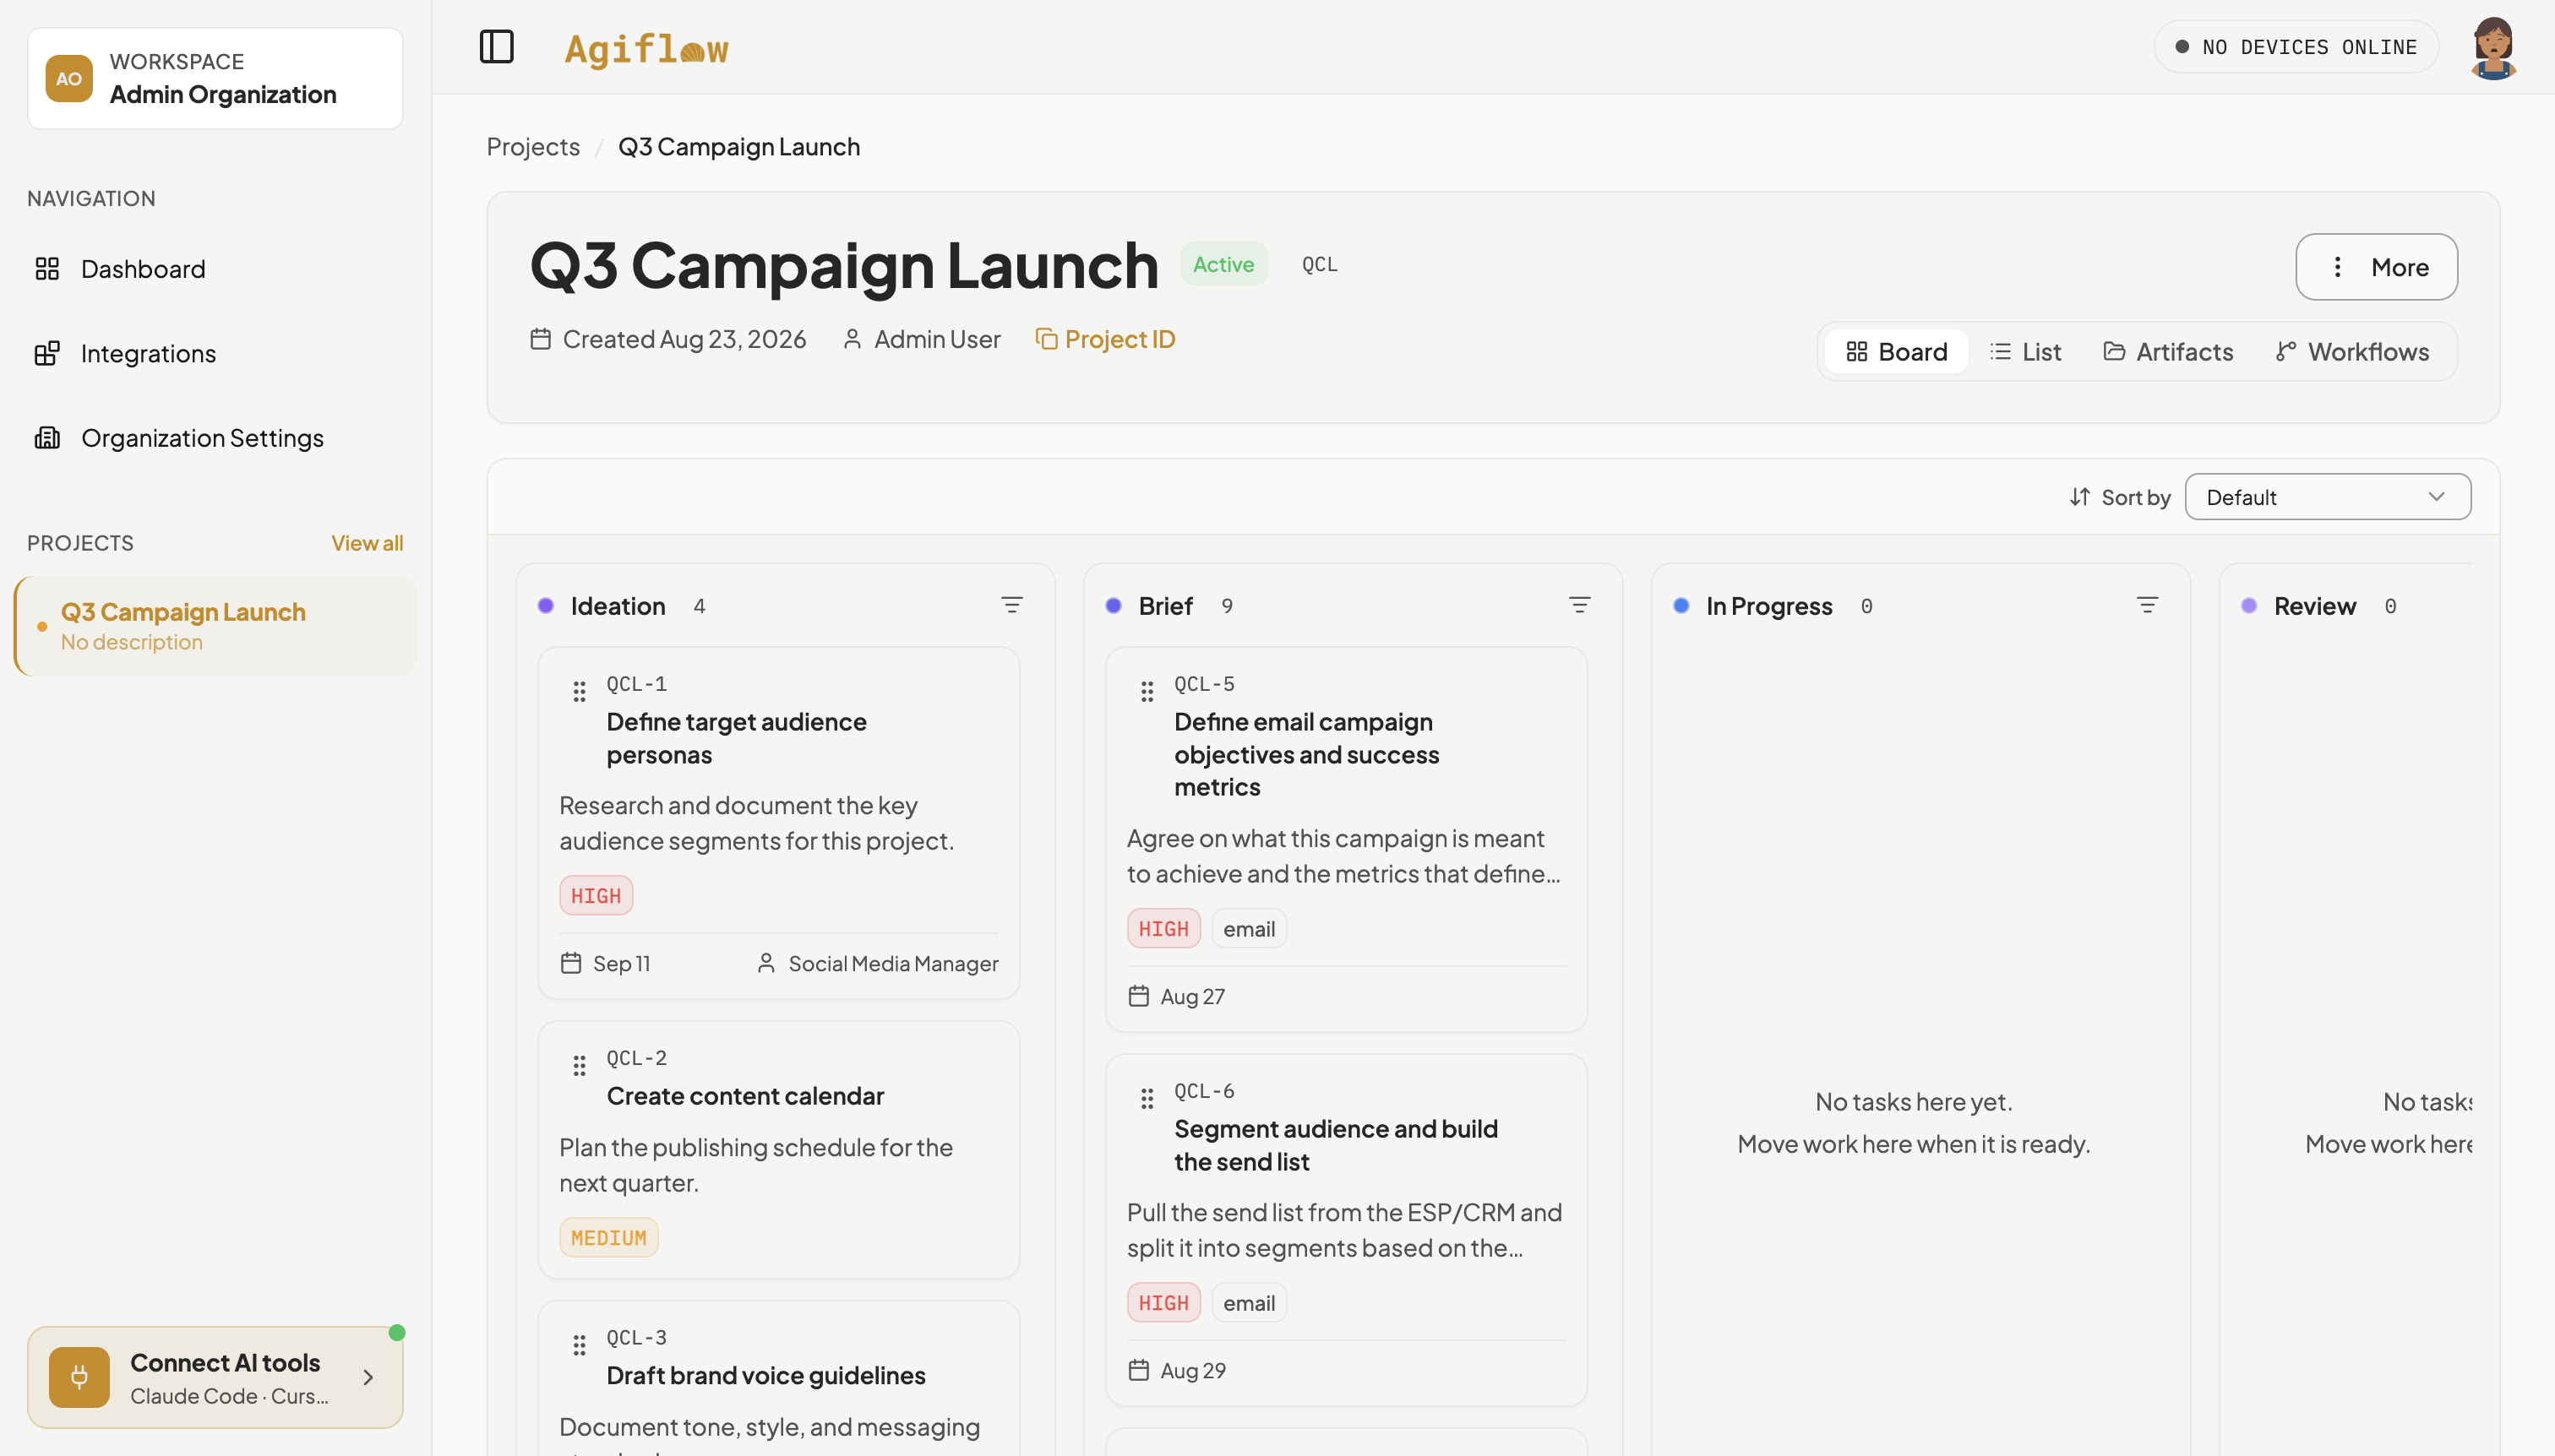This screenshot has width=2555, height=1456.
Task: Click the Integrations icon in sidebar
Action: pos(47,353)
